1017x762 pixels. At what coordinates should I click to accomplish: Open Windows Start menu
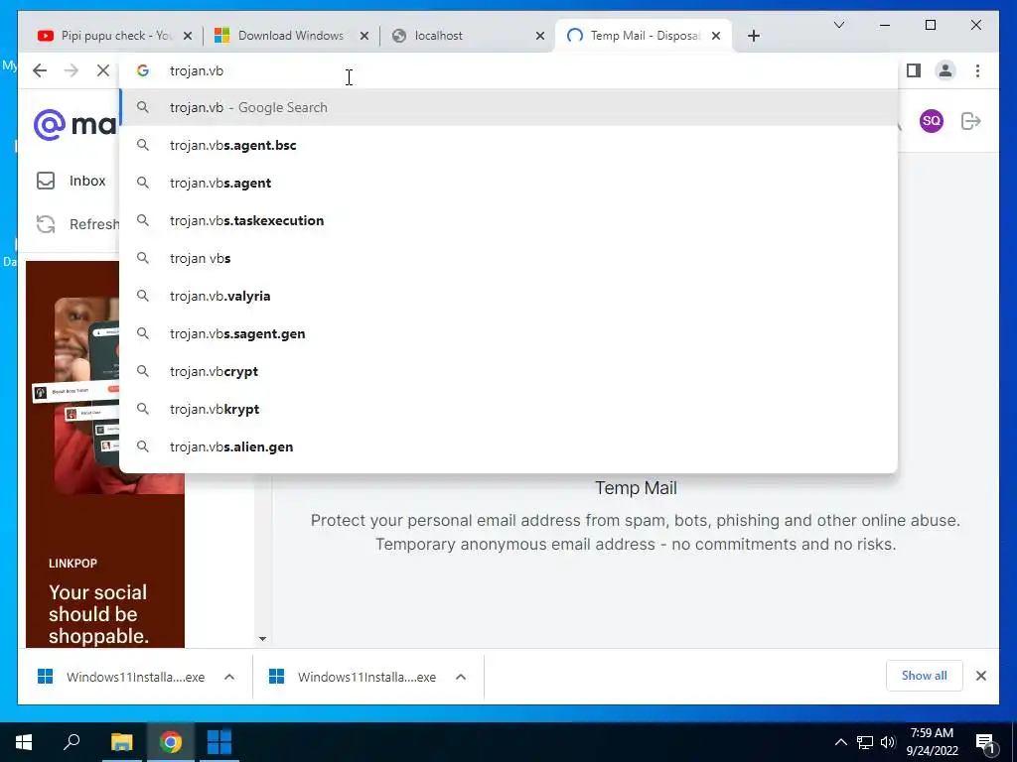click(24, 742)
